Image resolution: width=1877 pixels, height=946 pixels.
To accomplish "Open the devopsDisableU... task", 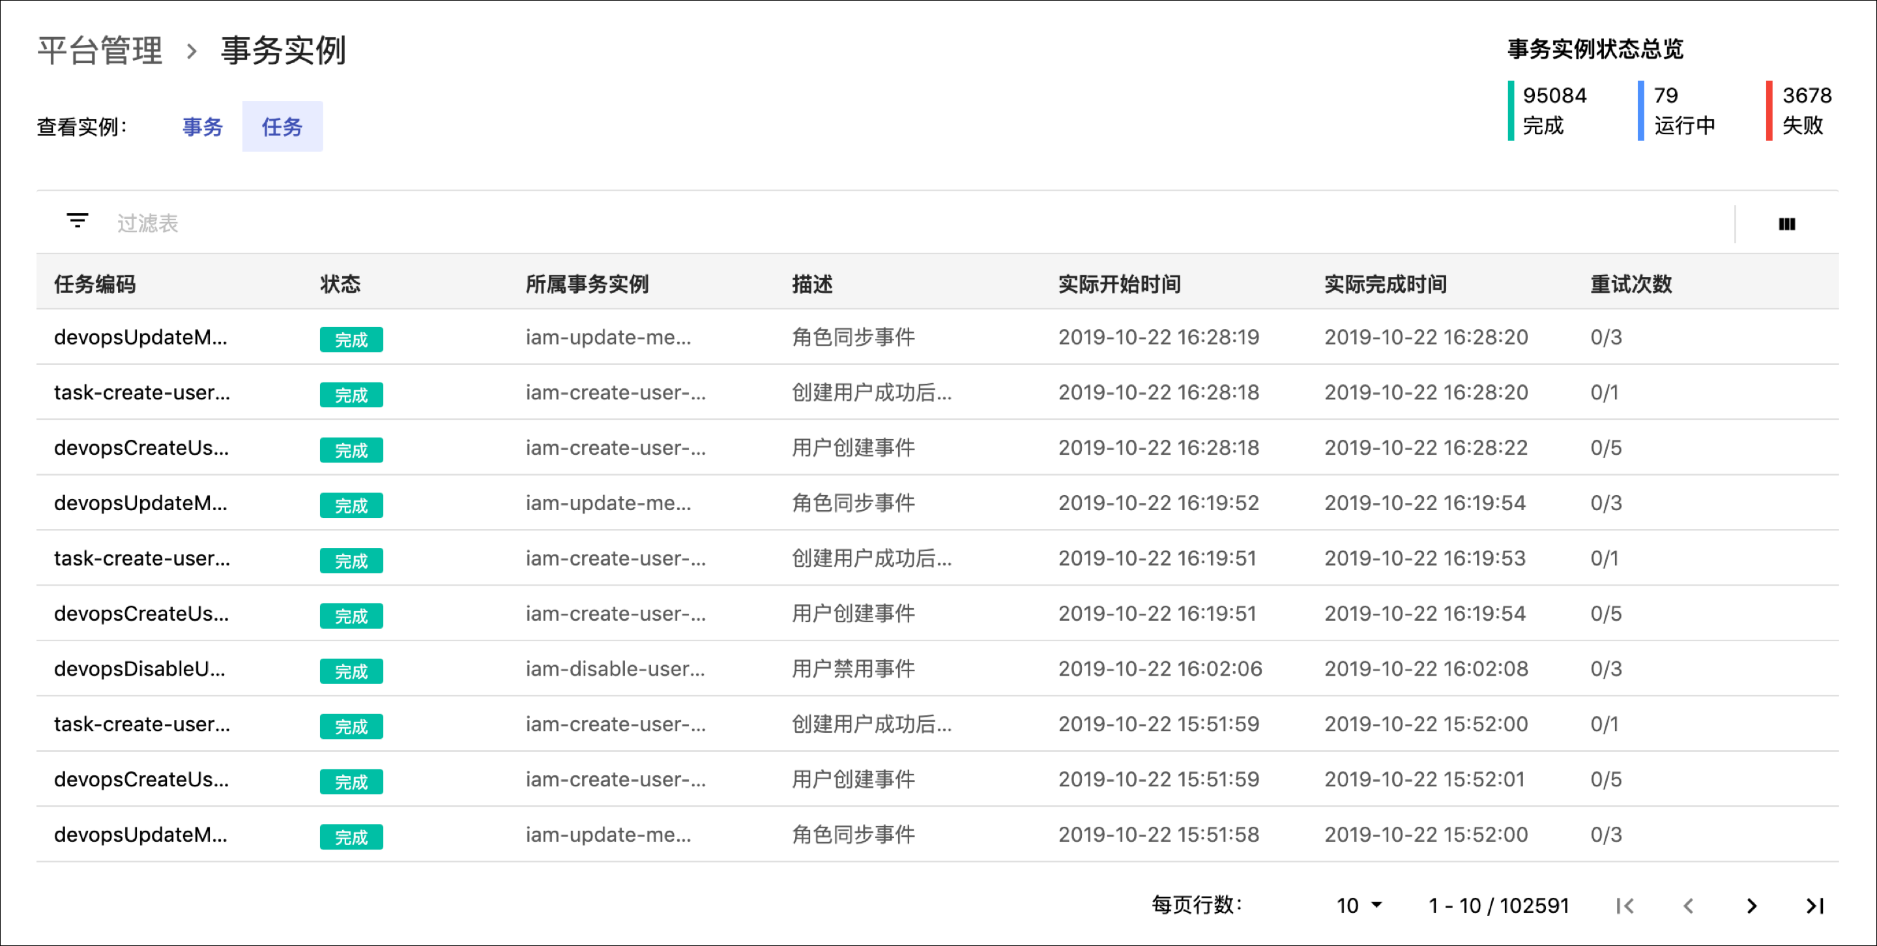I will (140, 669).
